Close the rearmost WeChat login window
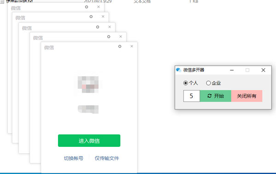Image resolution: width=276 pixels, height=174 pixels. tap(98, 7)
